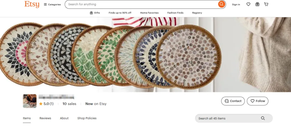Open the shopping cart
Viewport: 291px width, 127px height.
click(x=266, y=4)
